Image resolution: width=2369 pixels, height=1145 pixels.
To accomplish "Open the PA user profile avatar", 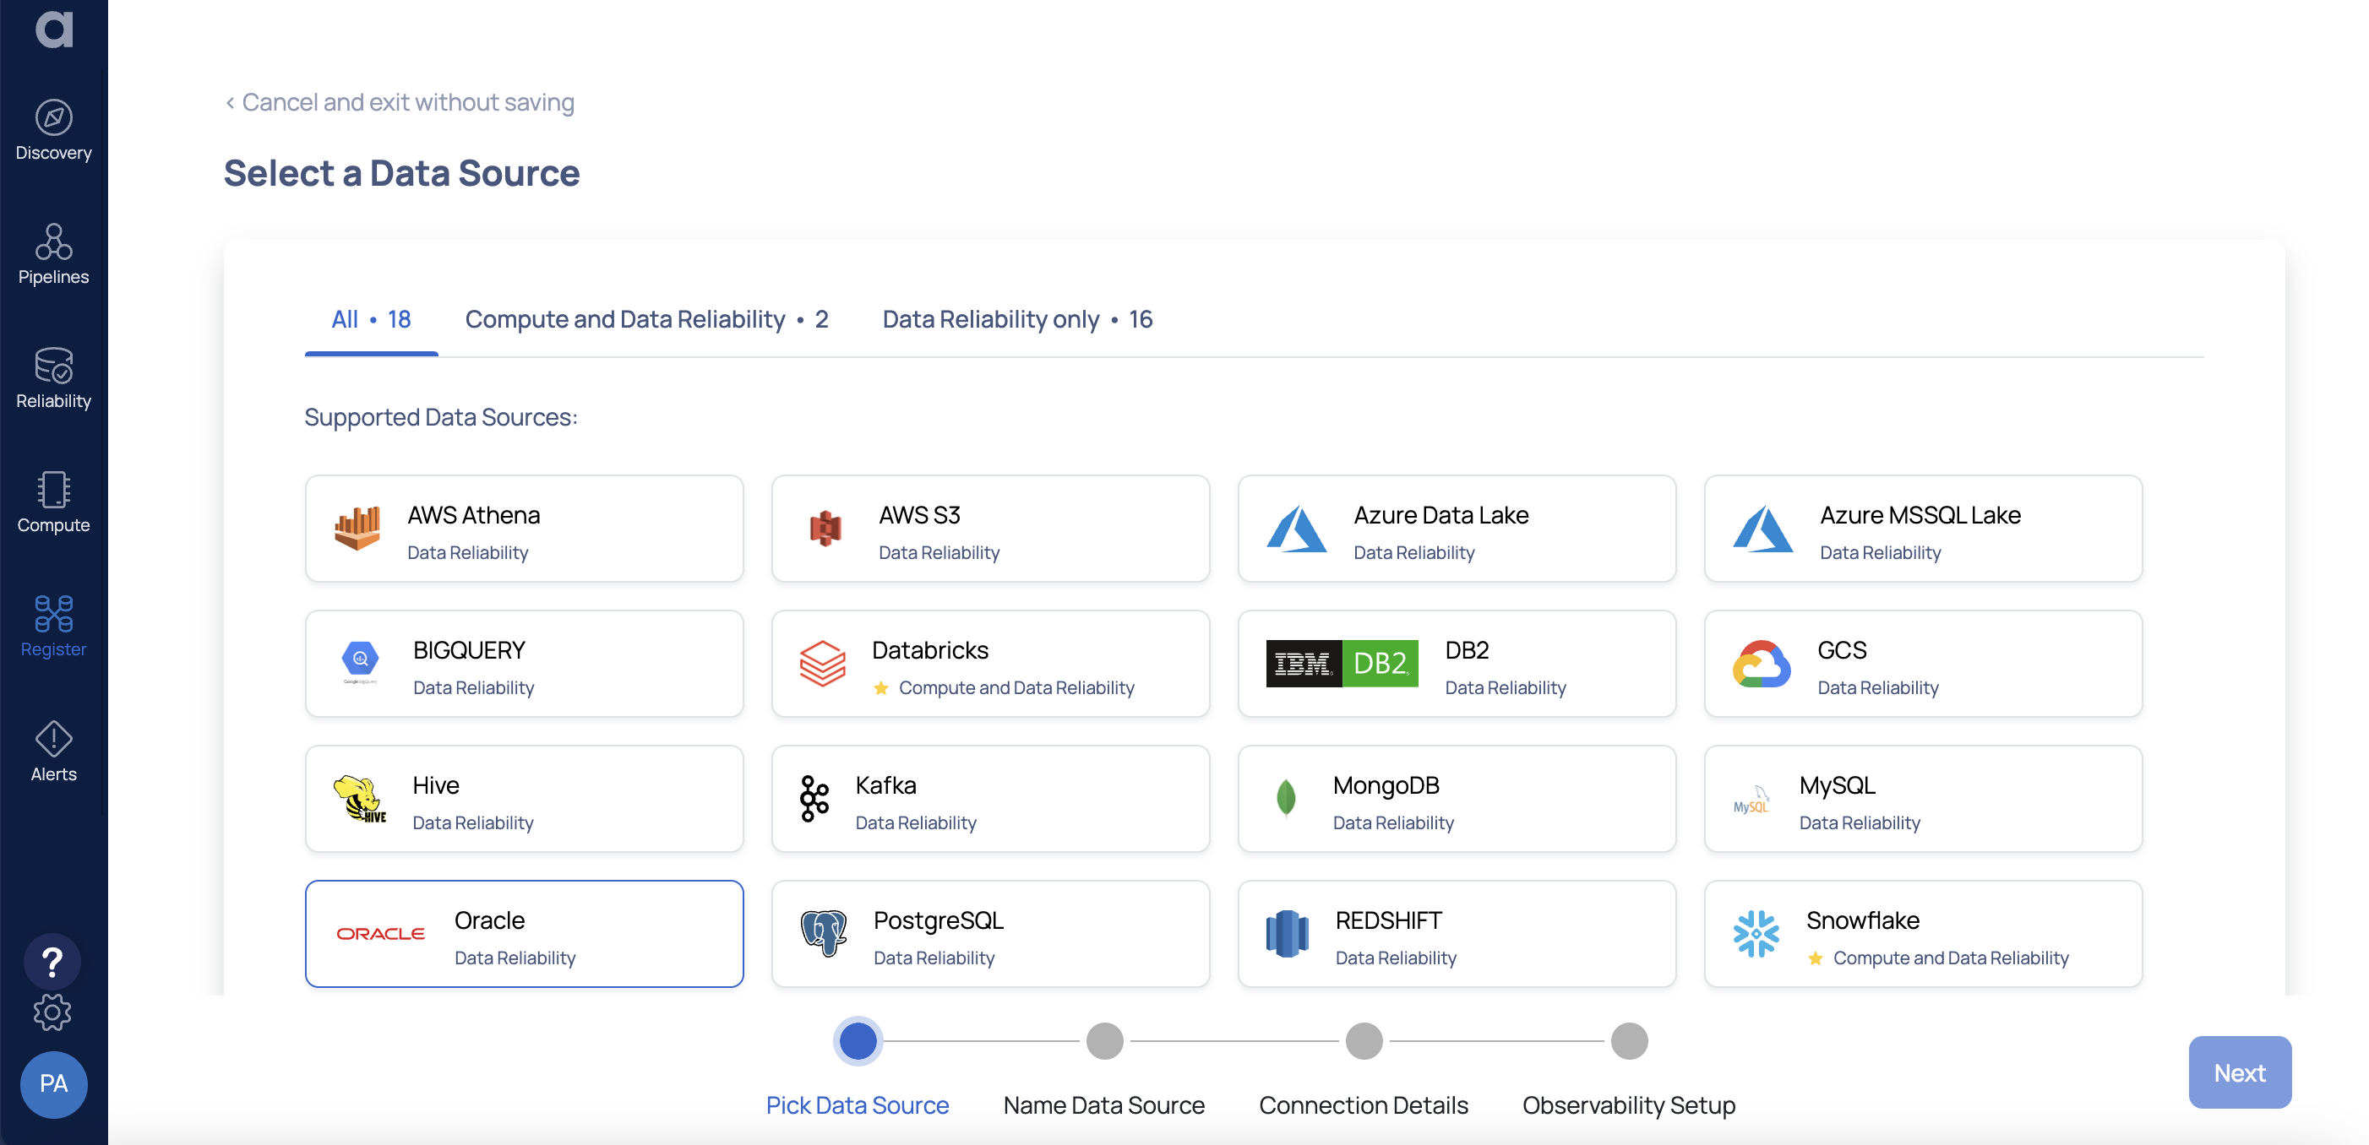I will click(53, 1083).
